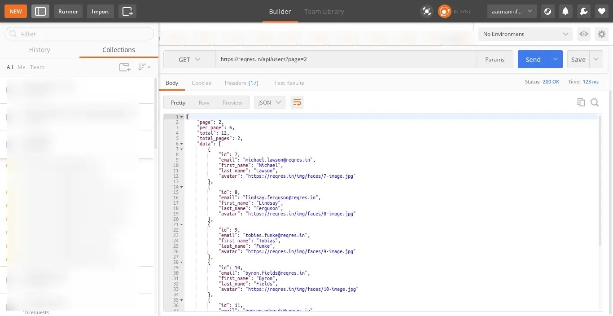The width and height of the screenshot is (613, 316).
Task: Toggle line wrap in response body
Action: (297, 102)
